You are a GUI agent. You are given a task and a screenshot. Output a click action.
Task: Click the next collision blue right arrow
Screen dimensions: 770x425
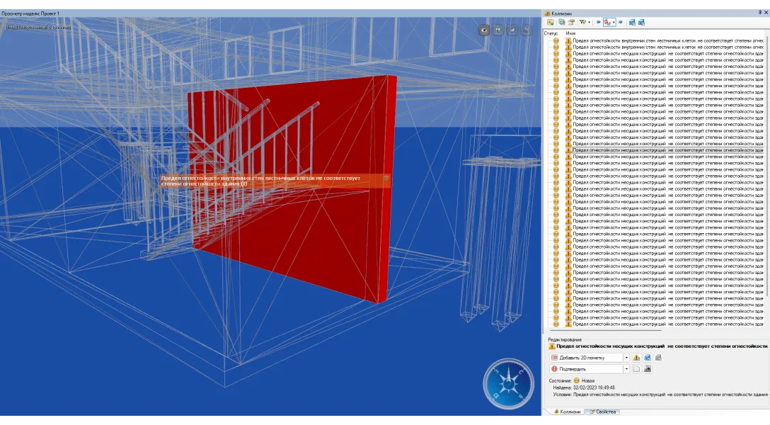pos(621,23)
